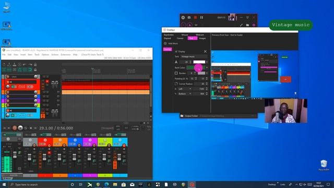Image resolution: width=334 pixels, height=188 pixels.
Task: Click the Stop button in REAPER transport
Action: [x=31, y=128]
